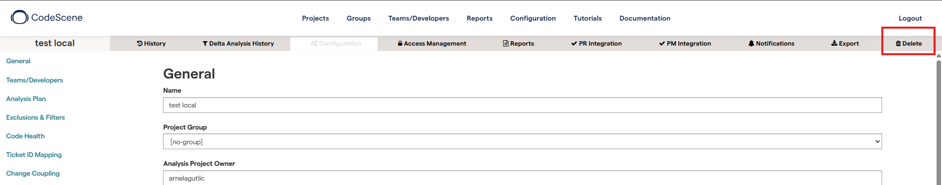The width and height of the screenshot is (942, 185).
Task: Click the General page heading
Action: [189, 74]
